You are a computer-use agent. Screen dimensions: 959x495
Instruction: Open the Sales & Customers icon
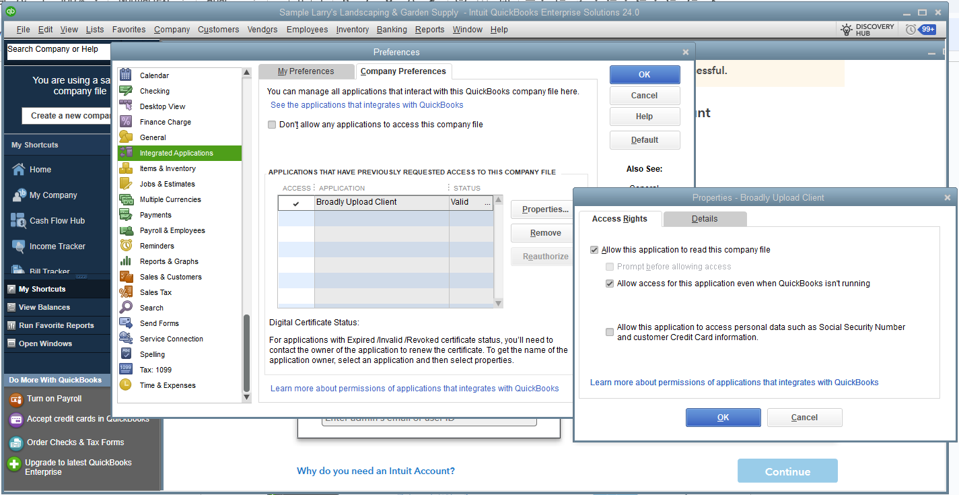(x=126, y=277)
